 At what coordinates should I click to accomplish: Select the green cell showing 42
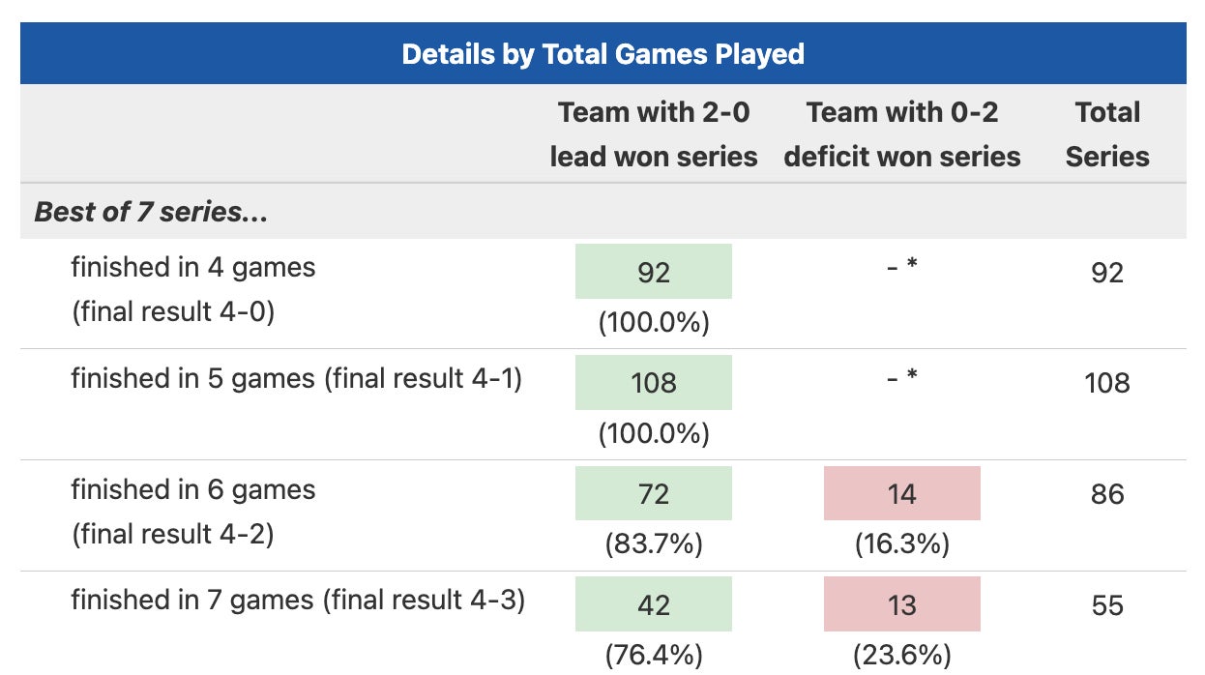pos(654,605)
